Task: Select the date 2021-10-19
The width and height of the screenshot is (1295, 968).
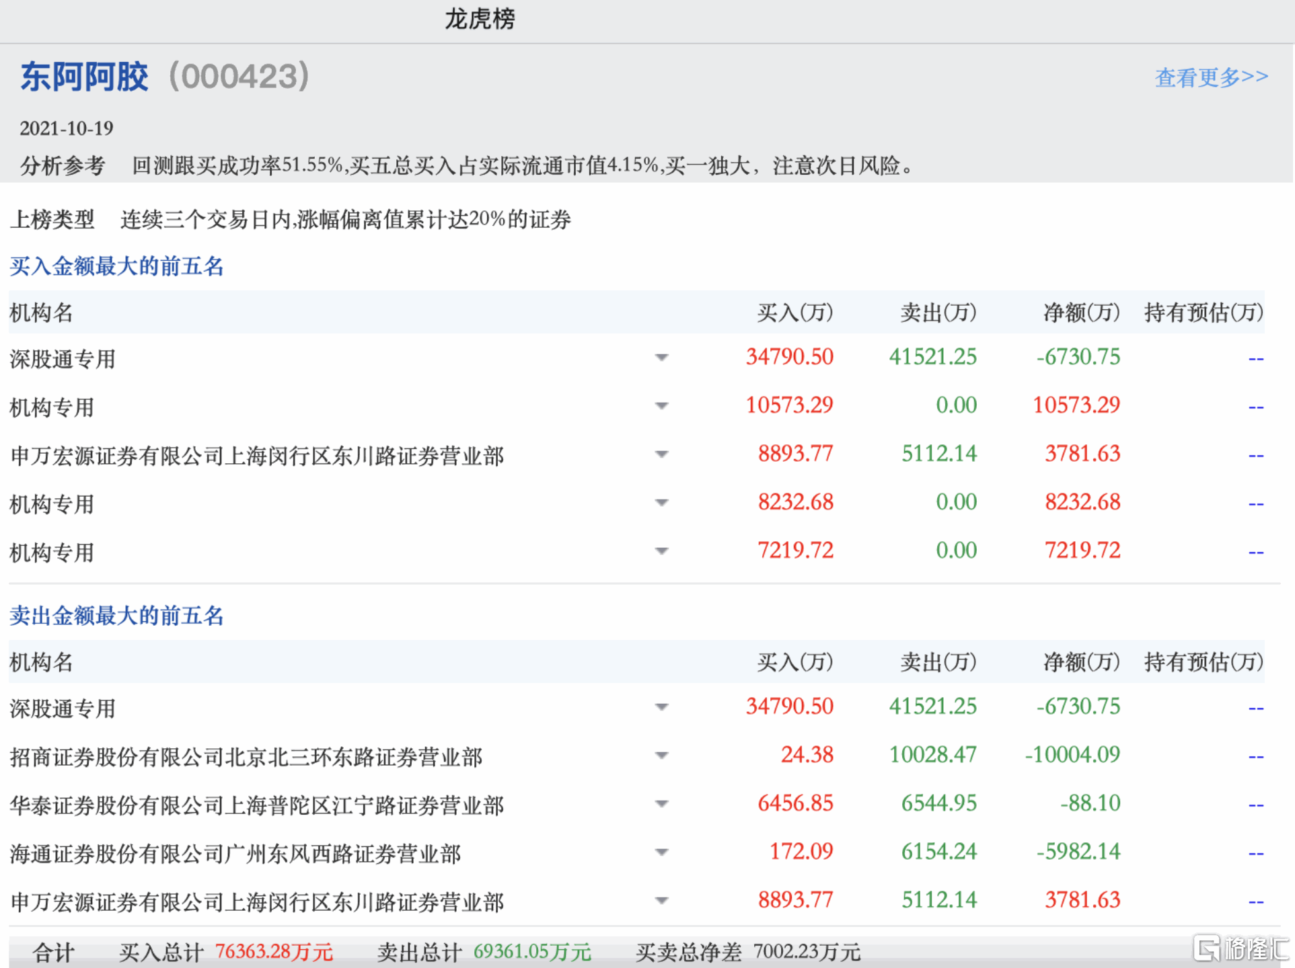Action: coord(67,128)
